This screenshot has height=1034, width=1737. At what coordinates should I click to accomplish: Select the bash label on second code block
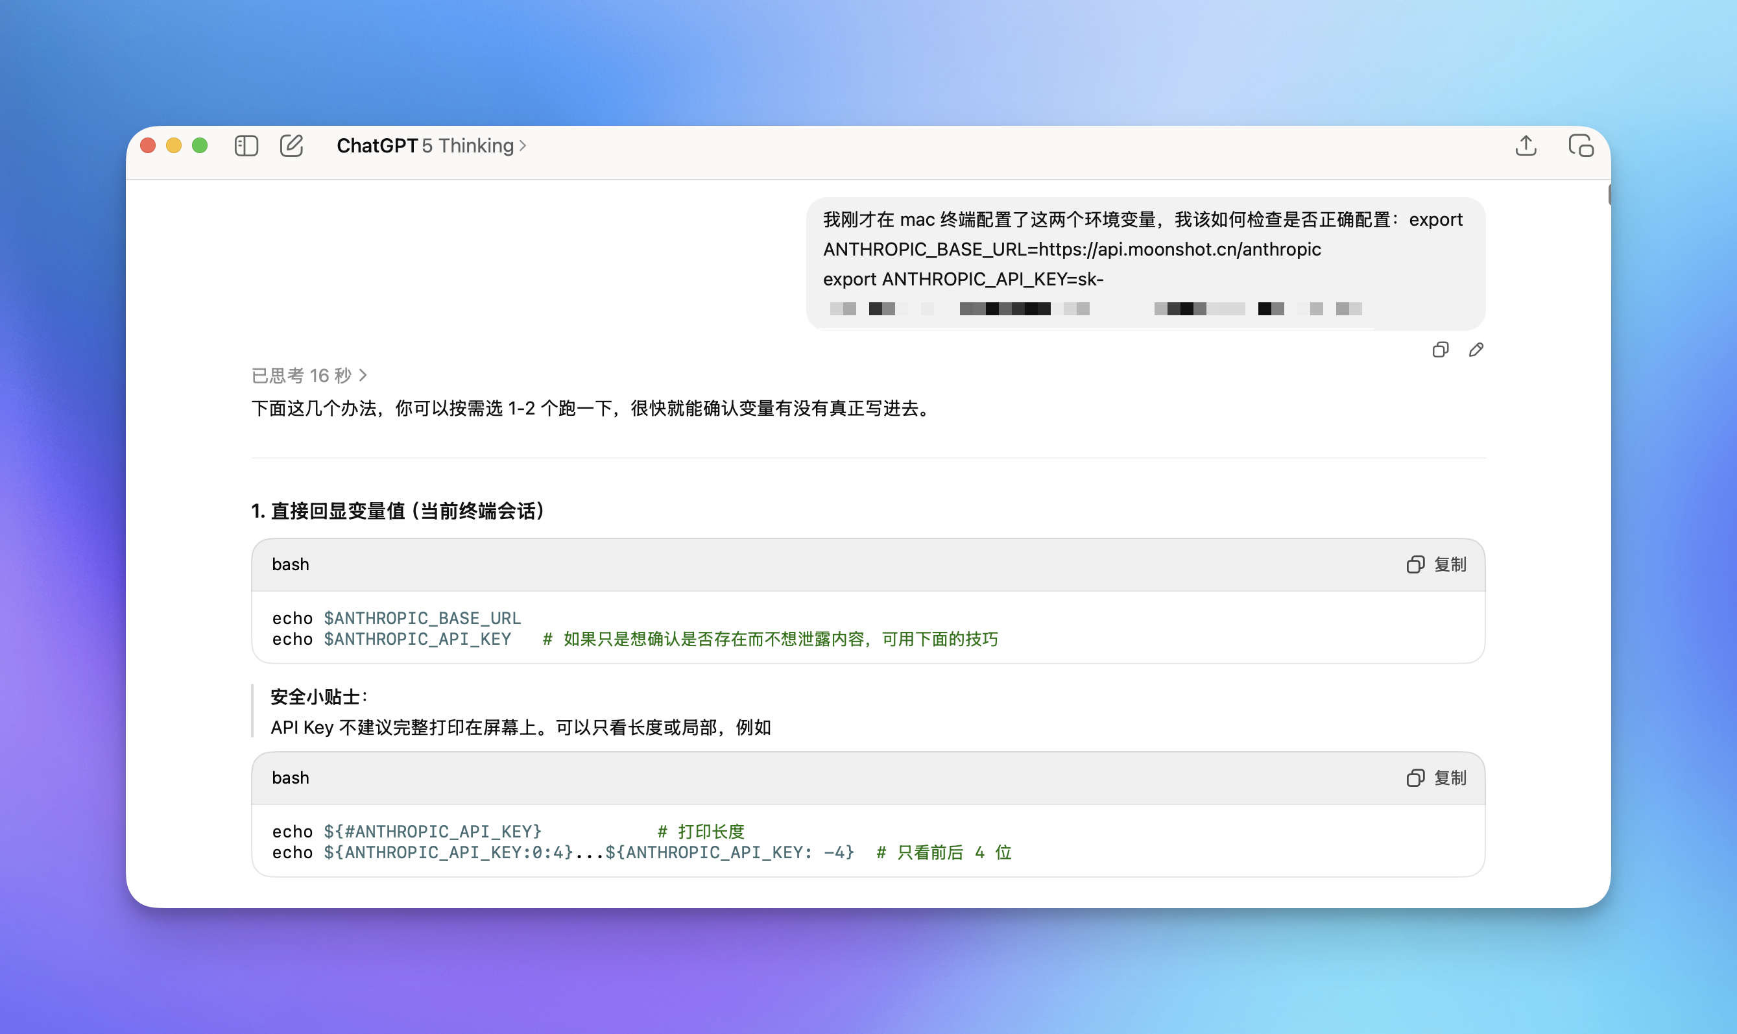coord(290,778)
